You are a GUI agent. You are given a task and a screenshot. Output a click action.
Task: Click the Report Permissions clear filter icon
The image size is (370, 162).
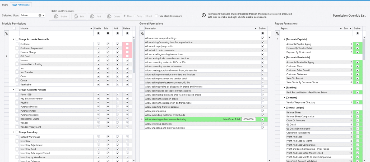[x=277, y=33]
